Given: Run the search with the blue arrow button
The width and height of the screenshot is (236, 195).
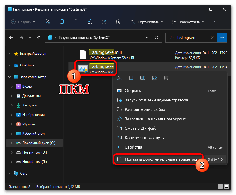Looking at the screenshot, I should (x=222, y=38).
